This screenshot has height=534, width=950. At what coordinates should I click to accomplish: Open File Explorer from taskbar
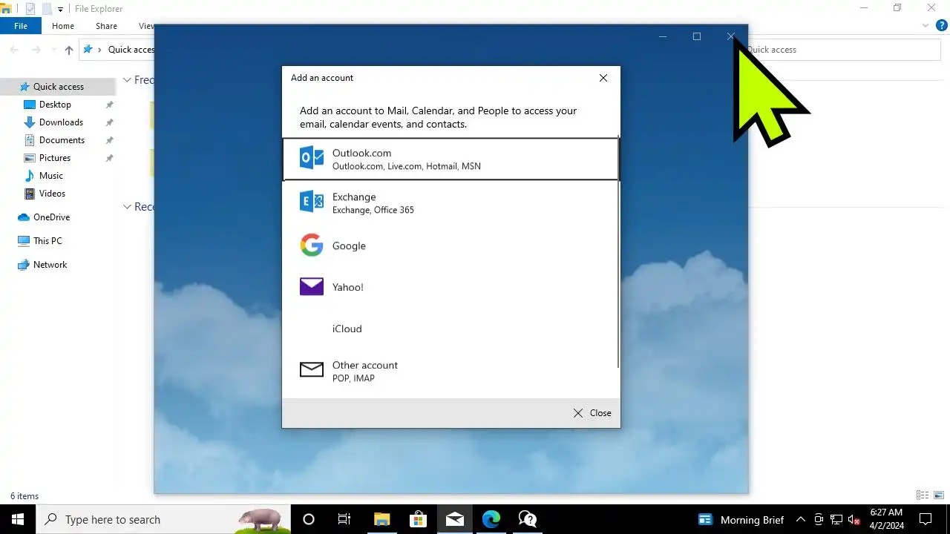(381, 519)
